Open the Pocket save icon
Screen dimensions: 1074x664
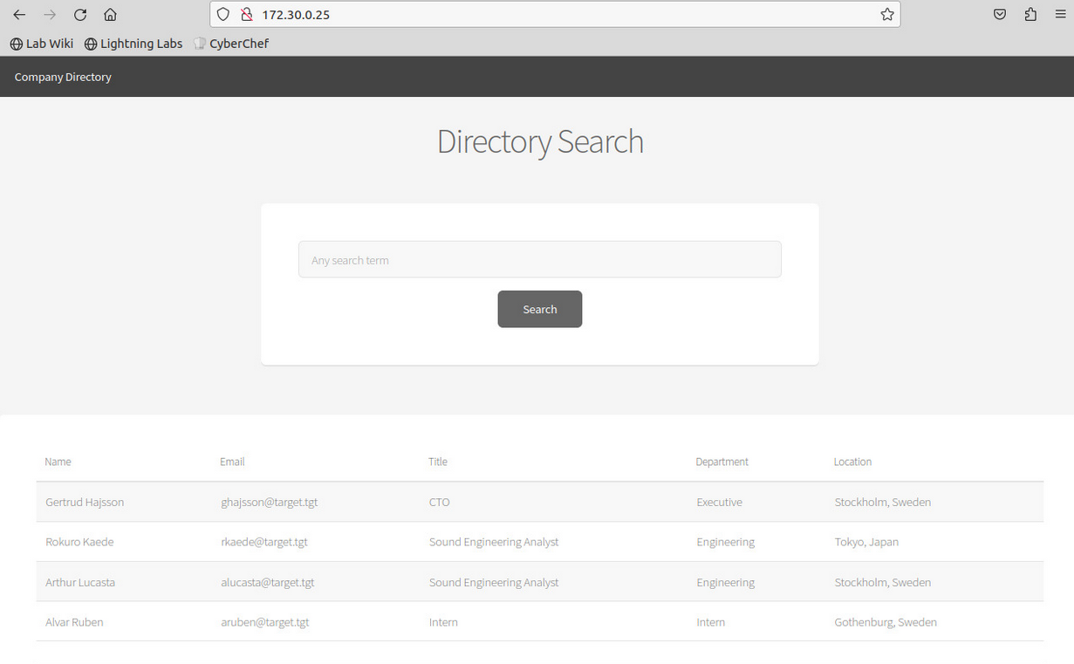click(1000, 15)
